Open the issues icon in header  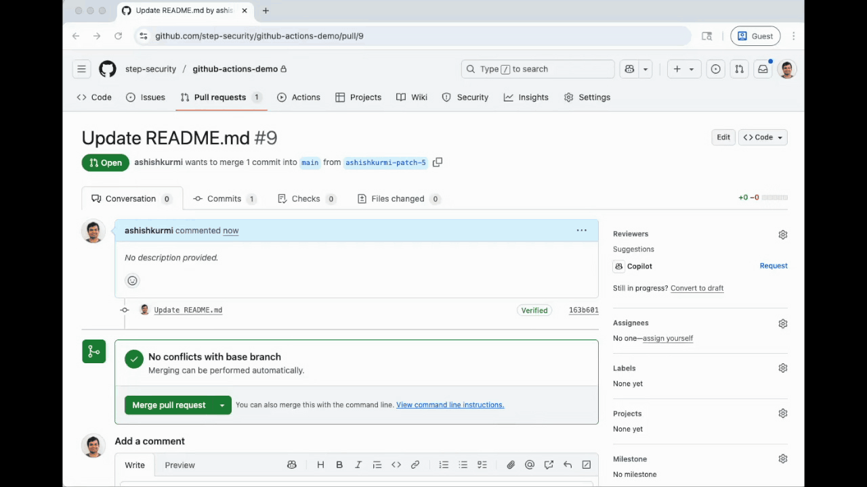coord(716,69)
